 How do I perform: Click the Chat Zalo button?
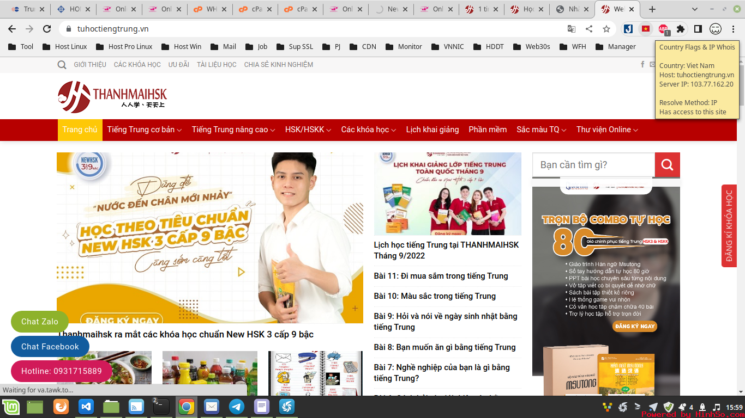(x=39, y=322)
